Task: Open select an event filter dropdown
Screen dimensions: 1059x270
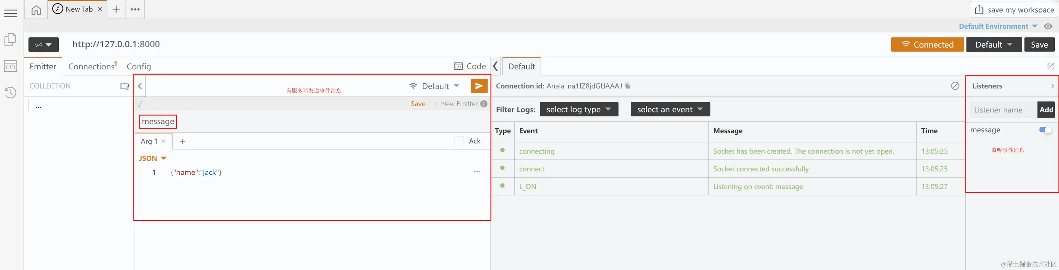Action: click(x=670, y=109)
